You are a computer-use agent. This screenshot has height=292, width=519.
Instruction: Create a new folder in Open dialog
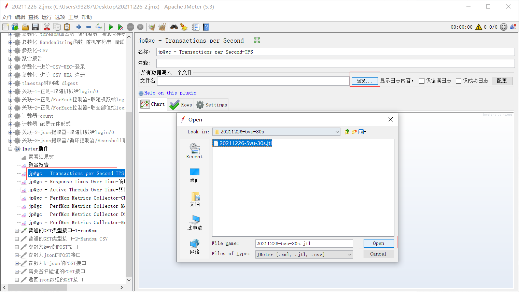pos(354,132)
